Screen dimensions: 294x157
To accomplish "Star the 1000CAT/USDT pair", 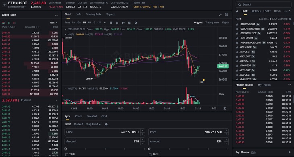I will pyautogui.click(x=237, y=24).
